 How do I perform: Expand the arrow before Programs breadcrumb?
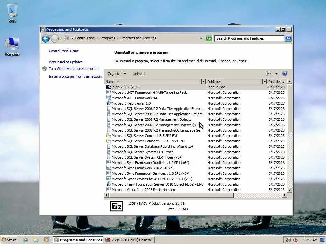pos(98,38)
